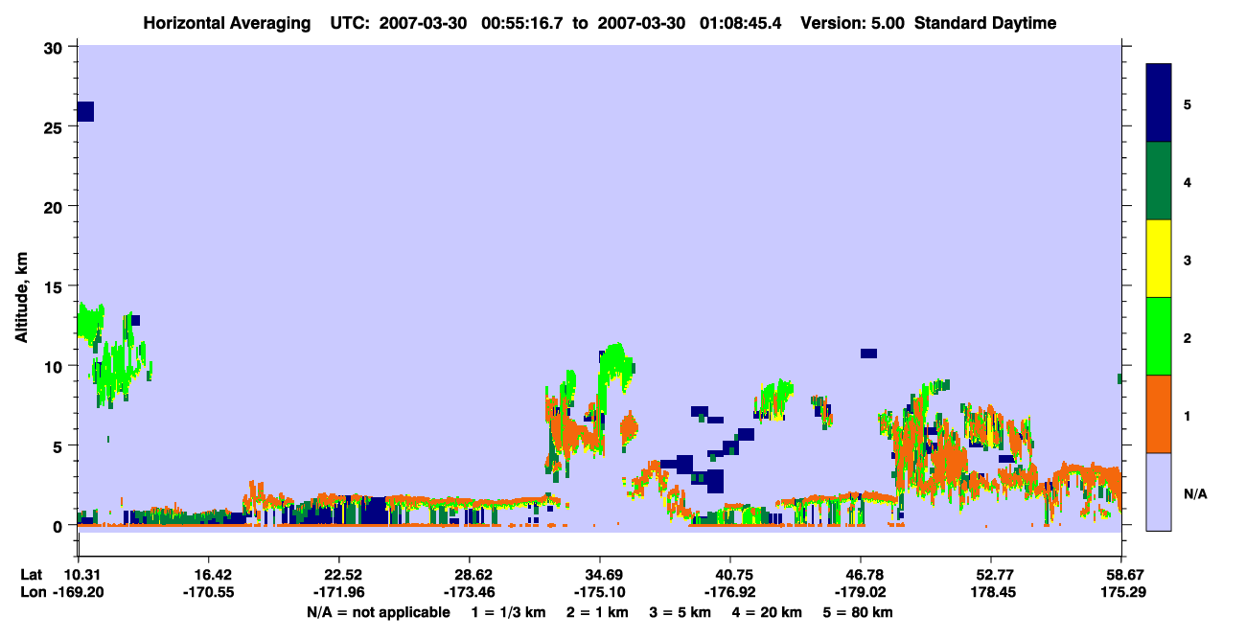Image resolution: width=1246 pixels, height=639 pixels.
Task: Click latitude value 22.52
Action: [x=339, y=575]
